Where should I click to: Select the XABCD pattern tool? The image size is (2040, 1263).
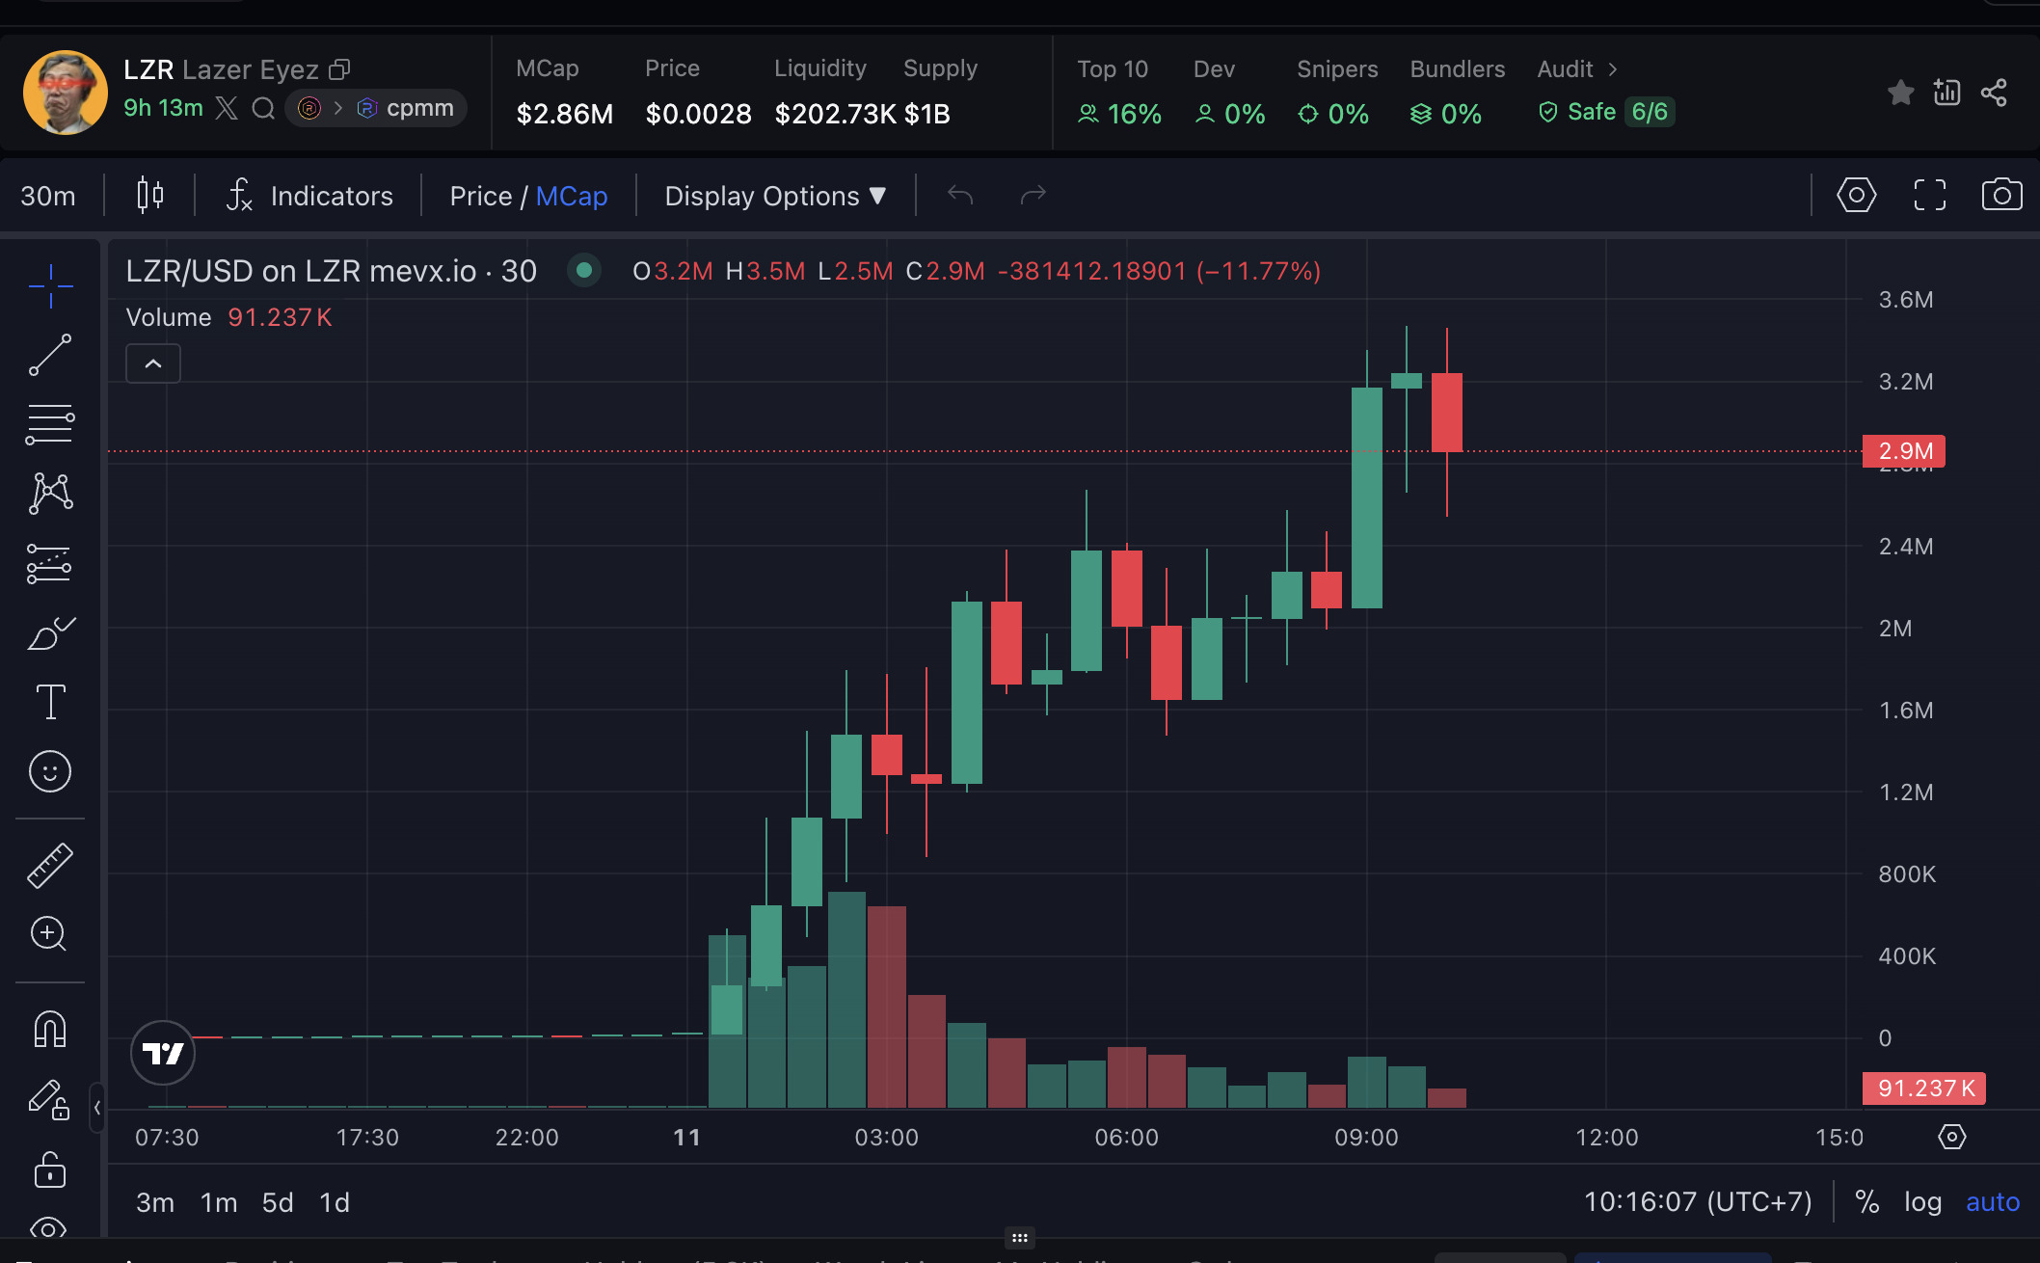click(x=50, y=494)
